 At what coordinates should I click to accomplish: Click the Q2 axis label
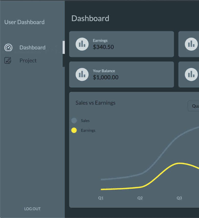[x=140, y=198]
